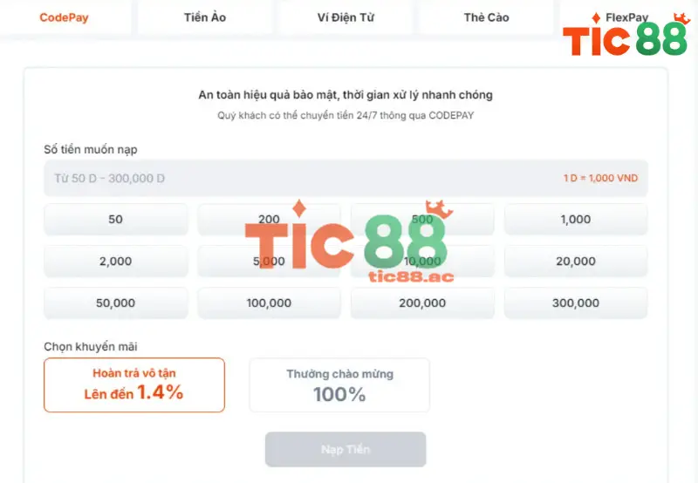Click the tic88.ac watermark link
Screen dimensions: 698x483
pos(411,276)
